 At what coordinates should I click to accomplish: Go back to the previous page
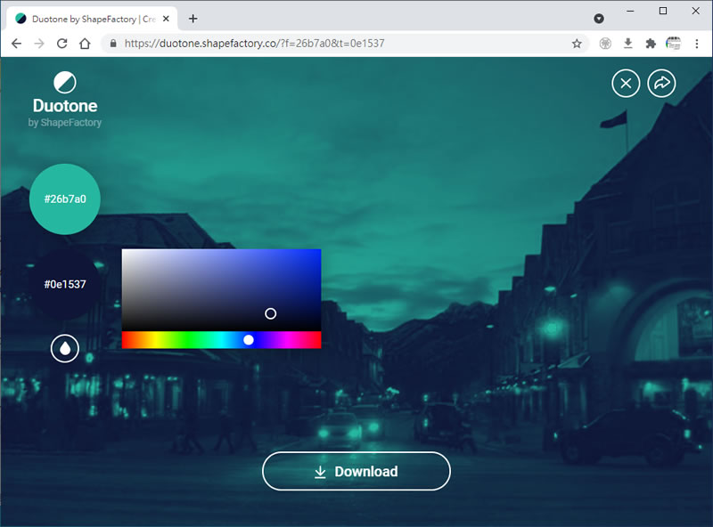coord(16,43)
